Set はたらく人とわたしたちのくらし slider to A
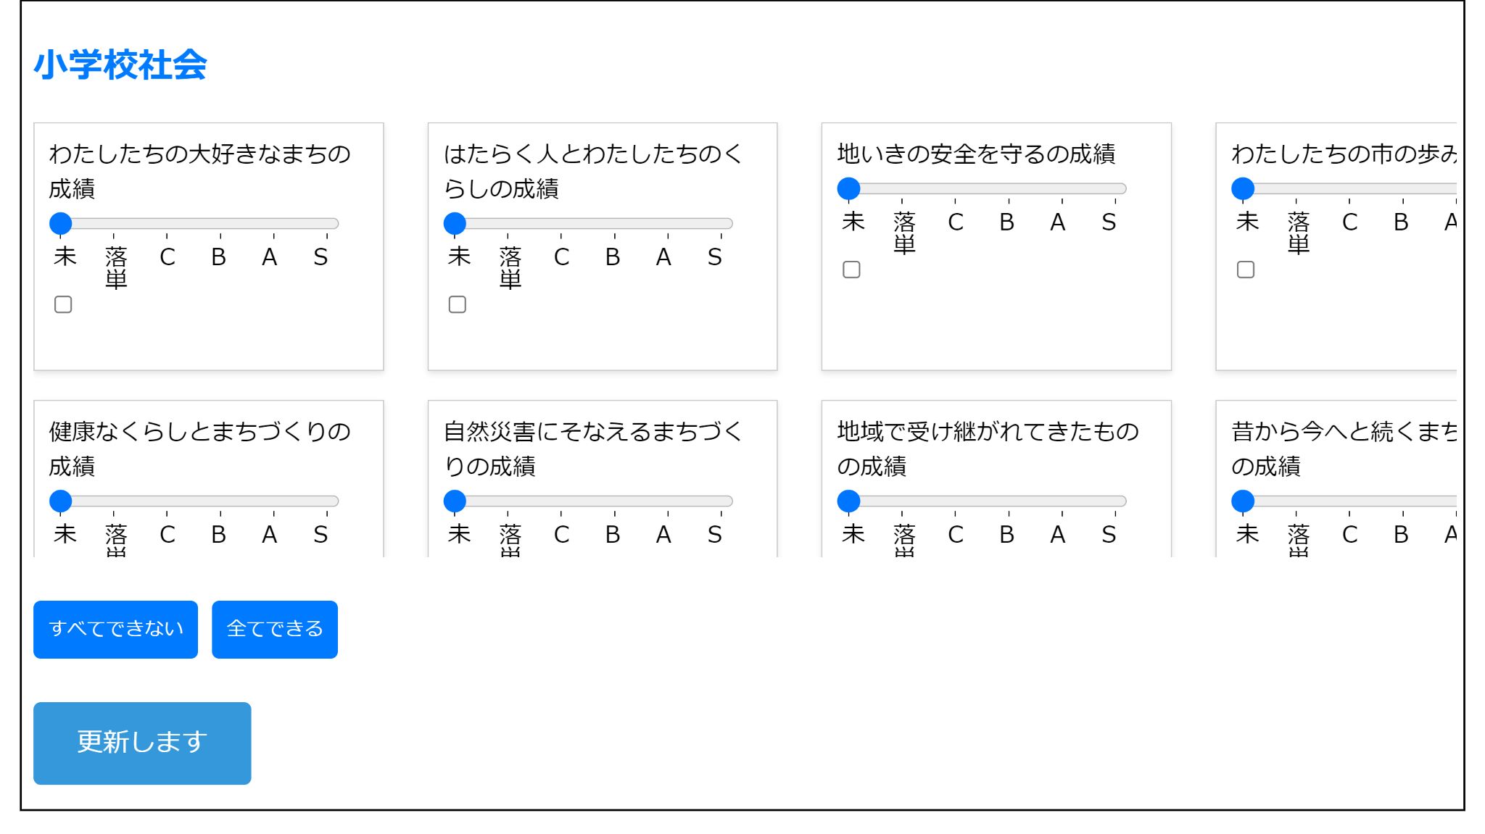1485x834 pixels. click(x=668, y=223)
